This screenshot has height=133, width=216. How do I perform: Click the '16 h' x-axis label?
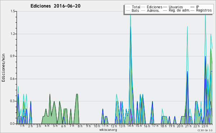147,126
